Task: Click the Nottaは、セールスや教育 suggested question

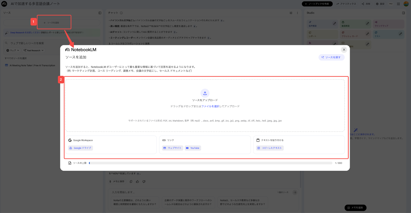Action: coord(243,202)
